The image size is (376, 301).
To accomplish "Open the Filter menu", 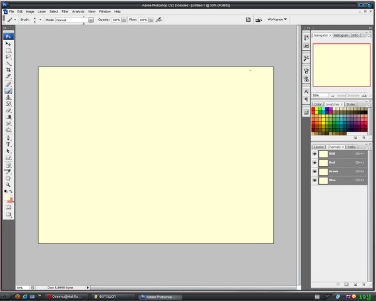I will (x=65, y=11).
